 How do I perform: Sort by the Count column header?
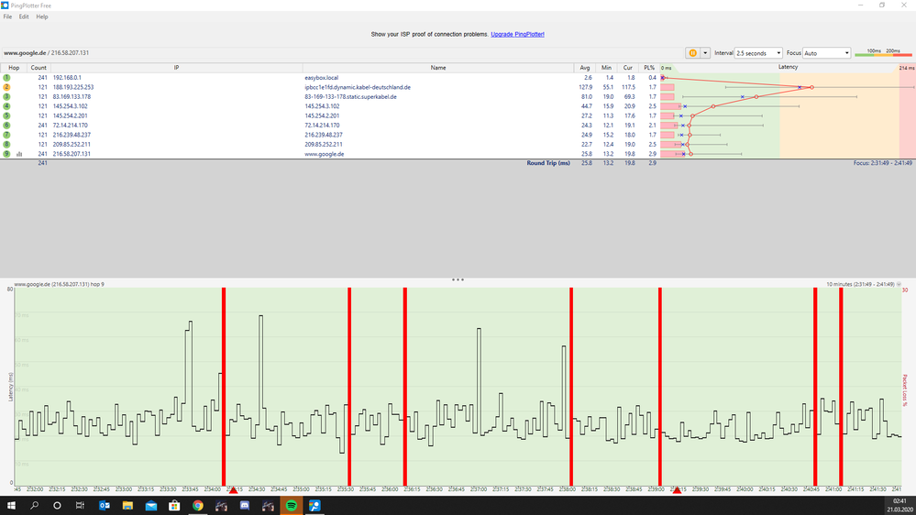click(x=39, y=68)
